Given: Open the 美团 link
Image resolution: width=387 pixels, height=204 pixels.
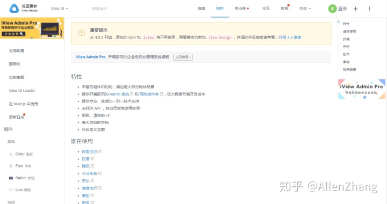Looking at the screenshot, I should click(85, 195).
